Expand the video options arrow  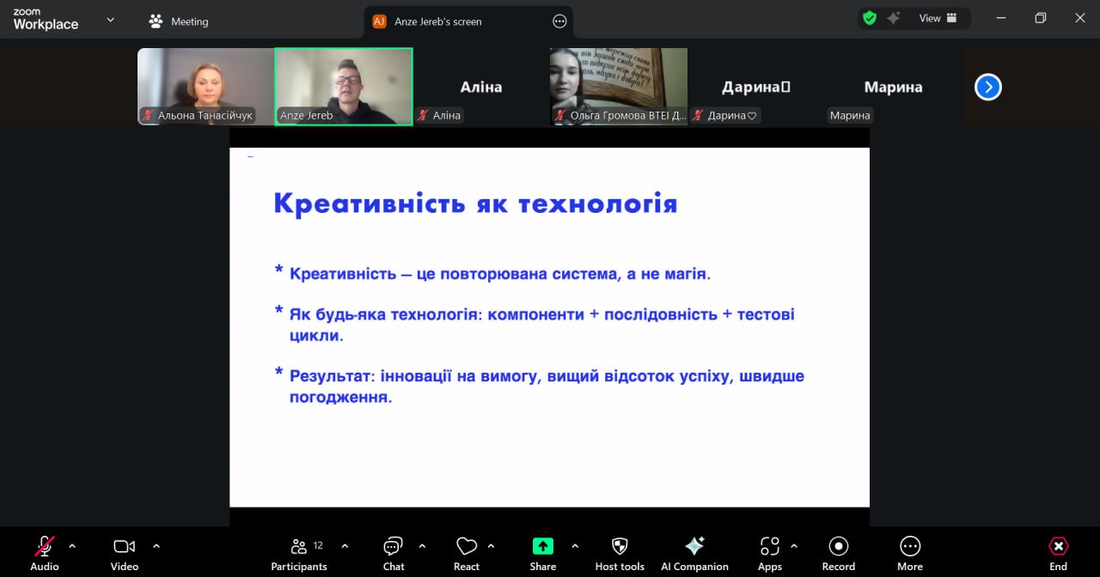(x=156, y=546)
